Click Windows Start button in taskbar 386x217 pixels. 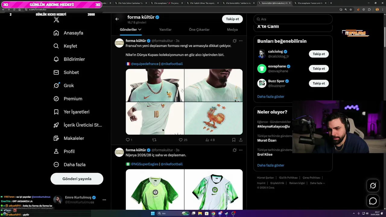click(x=153, y=213)
